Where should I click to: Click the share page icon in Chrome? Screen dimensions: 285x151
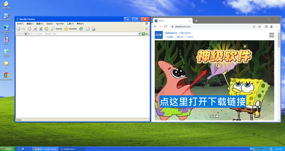point(254,27)
